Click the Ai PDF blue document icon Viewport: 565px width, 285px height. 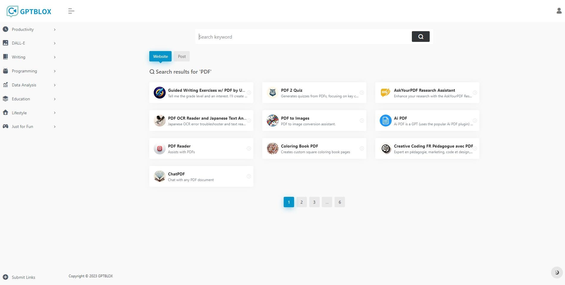(386, 121)
